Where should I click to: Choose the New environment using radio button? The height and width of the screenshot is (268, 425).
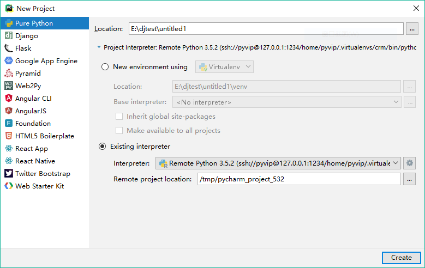tap(105, 66)
